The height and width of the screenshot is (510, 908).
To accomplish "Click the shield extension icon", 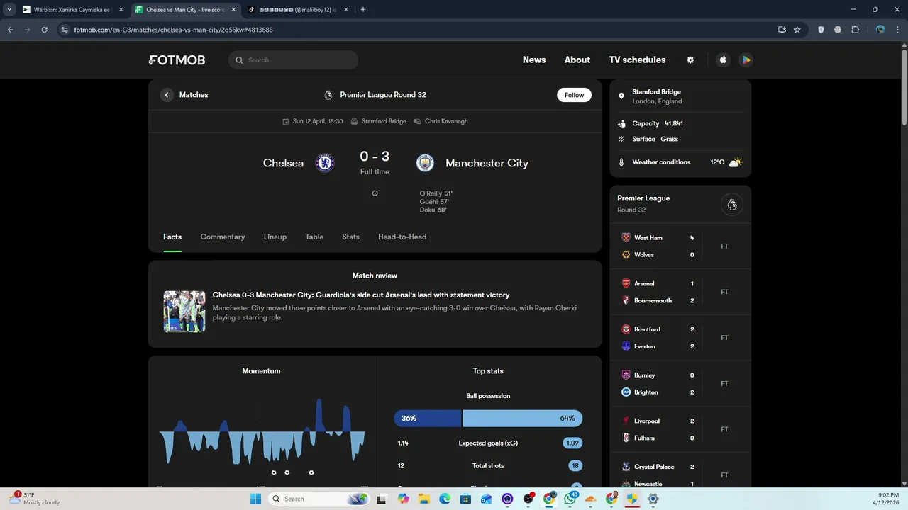I will (x=821, y=30).
